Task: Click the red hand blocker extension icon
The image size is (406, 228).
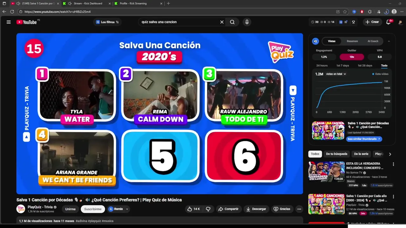Action: click(362, 12)
